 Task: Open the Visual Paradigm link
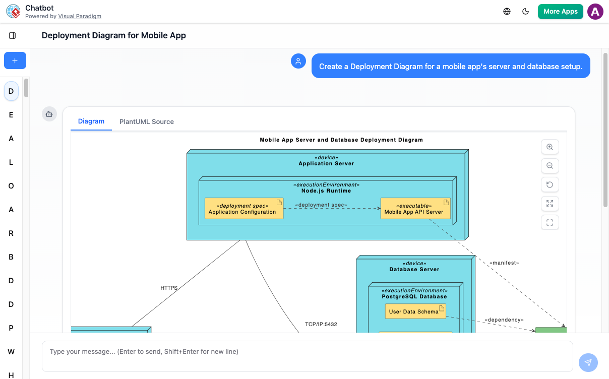tap(80, 16)
